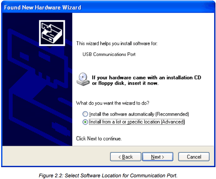The width and height of the screenshot is (216, 179).
Task: Select Install the software automatically radio button
Action: [85, 114]
